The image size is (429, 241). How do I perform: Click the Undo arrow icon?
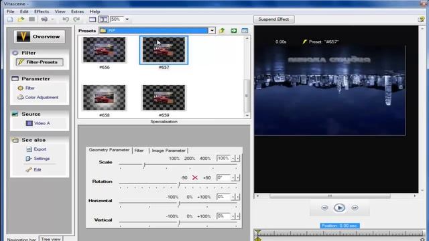pos(66,19)
